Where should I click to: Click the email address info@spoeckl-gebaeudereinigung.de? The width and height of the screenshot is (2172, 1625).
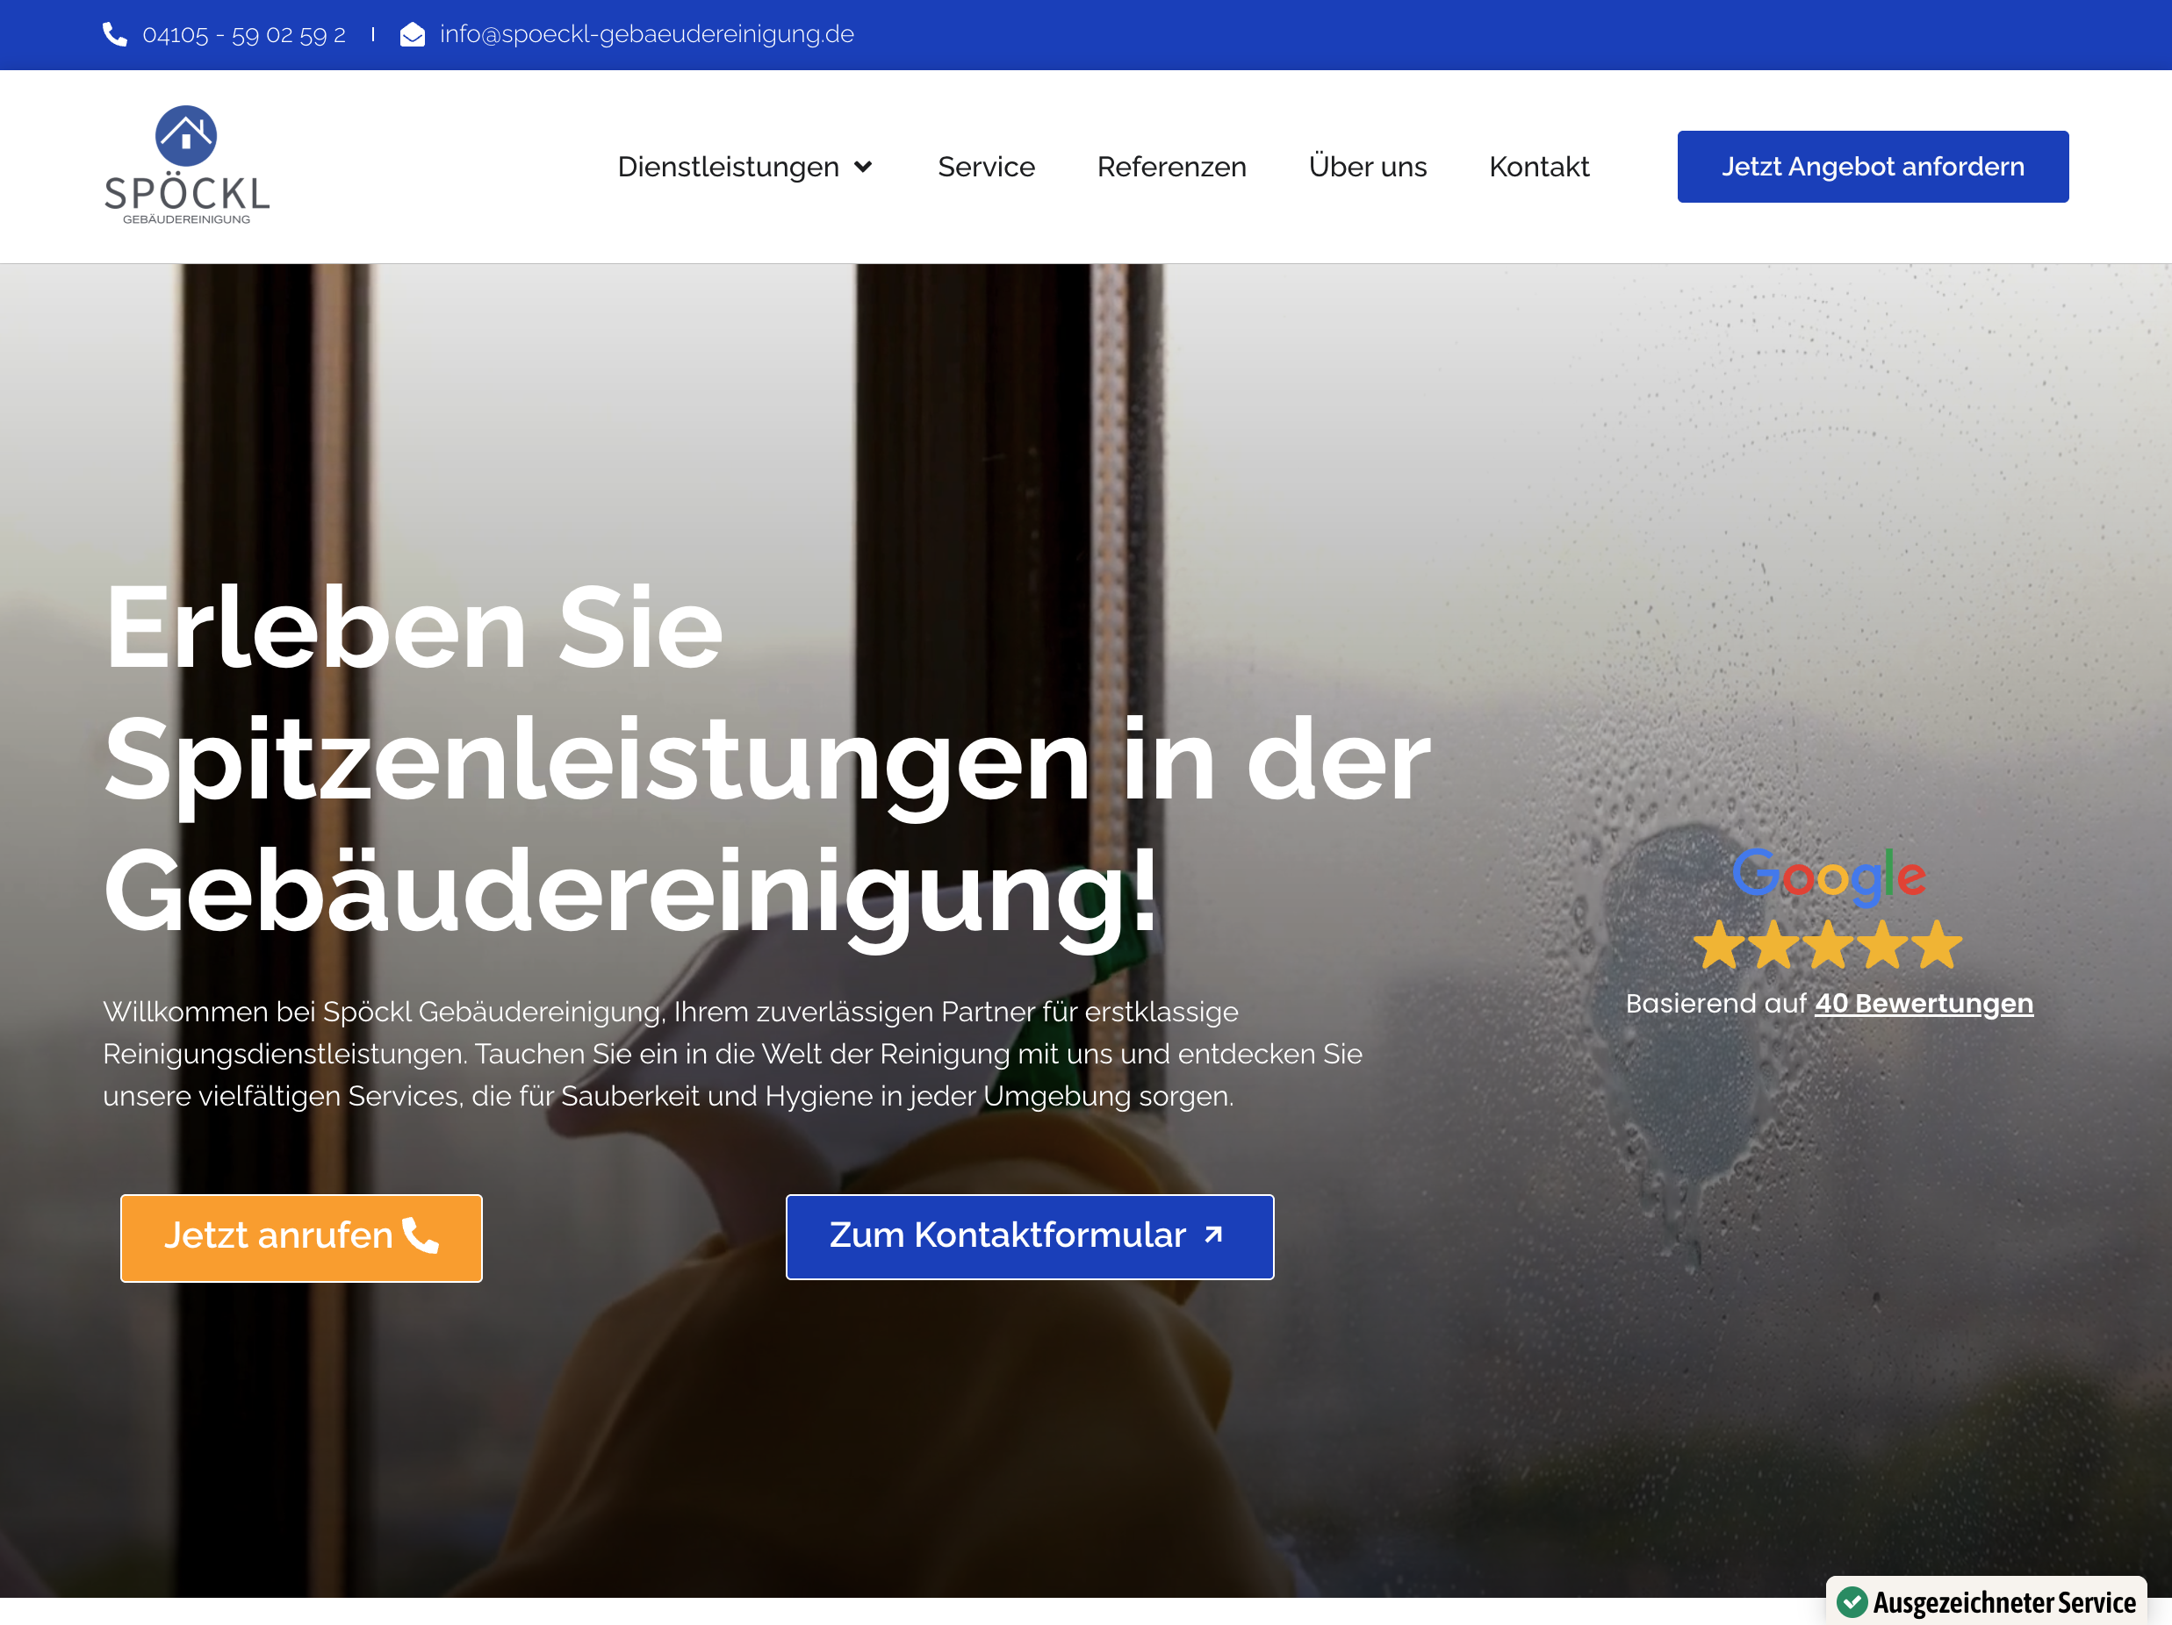click(646, 34)
